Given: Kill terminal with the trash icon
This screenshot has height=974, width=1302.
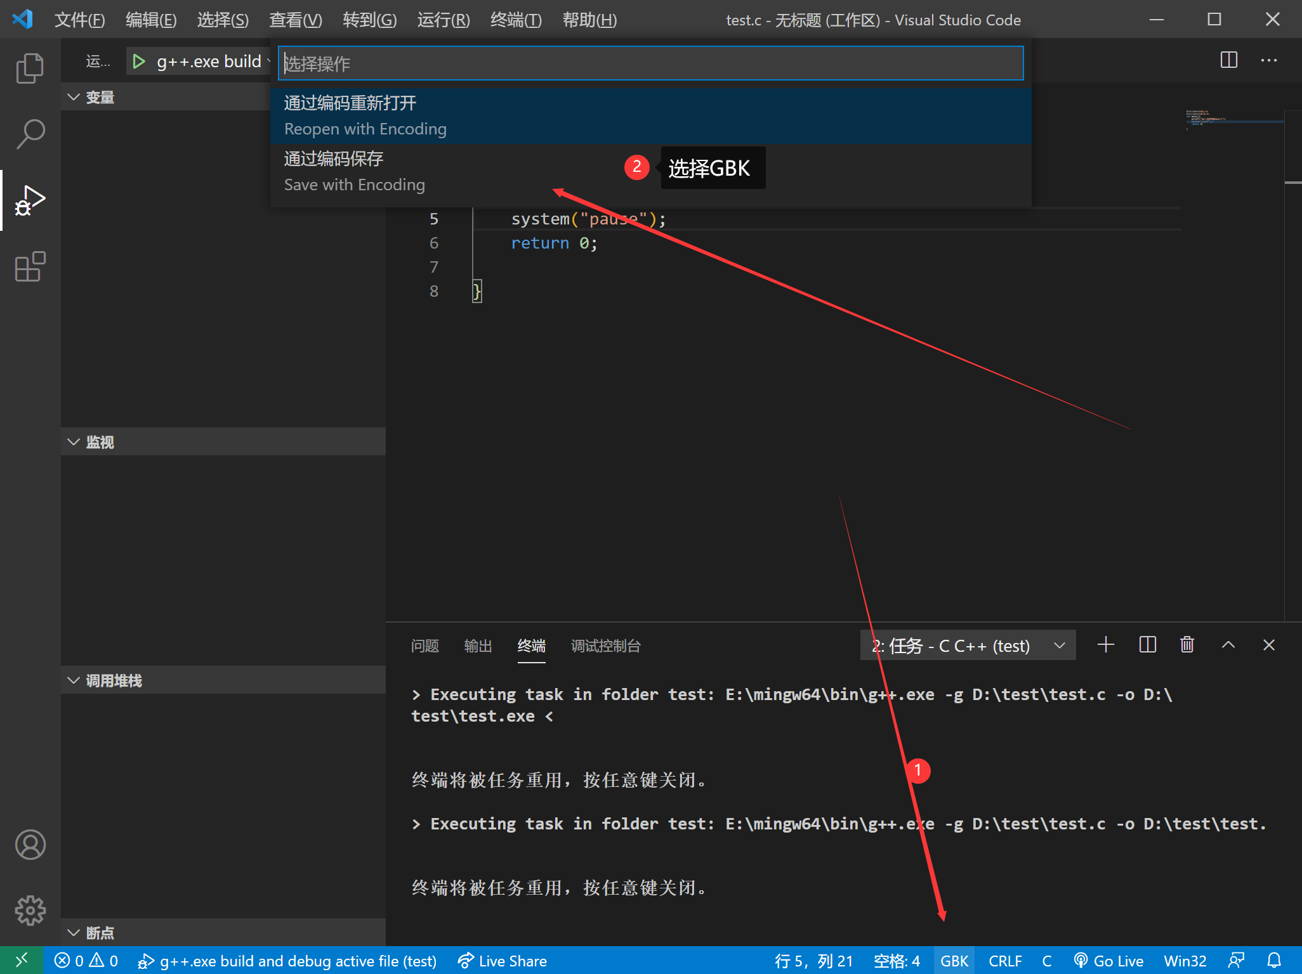Looking at the screenshot, I should [x=1187, y=646].
